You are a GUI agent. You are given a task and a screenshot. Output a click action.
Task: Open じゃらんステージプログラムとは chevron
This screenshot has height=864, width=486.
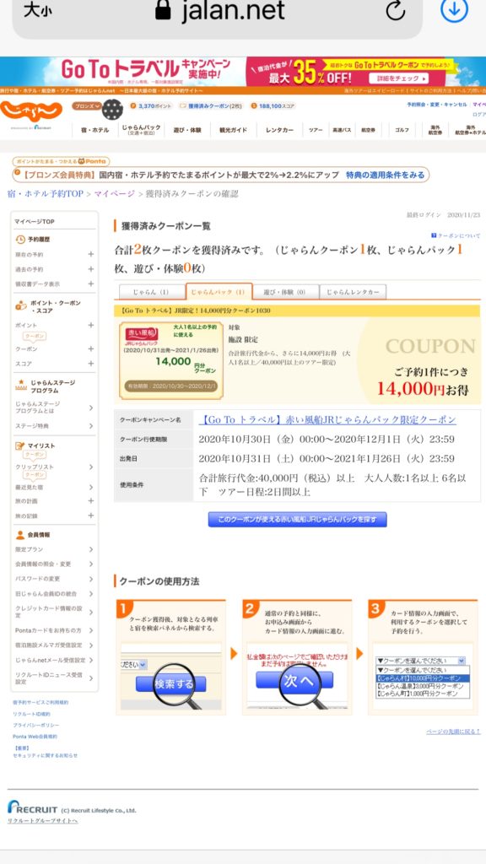91,408
